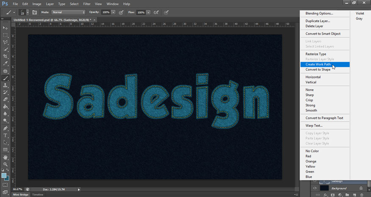Viewport: 371px width, 197px height.
Task: Select the Healing Brush tool
Action: [x=5, y=71]
